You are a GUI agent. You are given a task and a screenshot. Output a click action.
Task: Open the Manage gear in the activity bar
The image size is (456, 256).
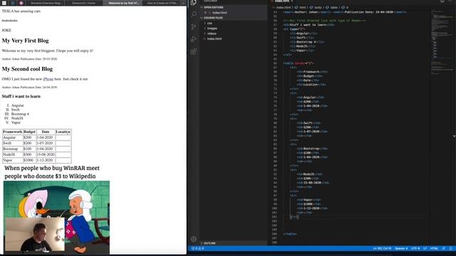click(194, 239)
